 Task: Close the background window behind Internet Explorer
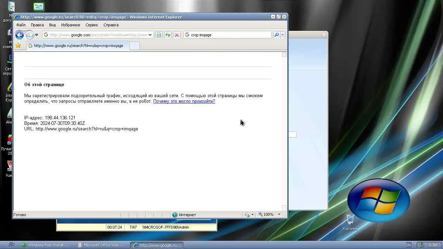click(x=324, y=35)
